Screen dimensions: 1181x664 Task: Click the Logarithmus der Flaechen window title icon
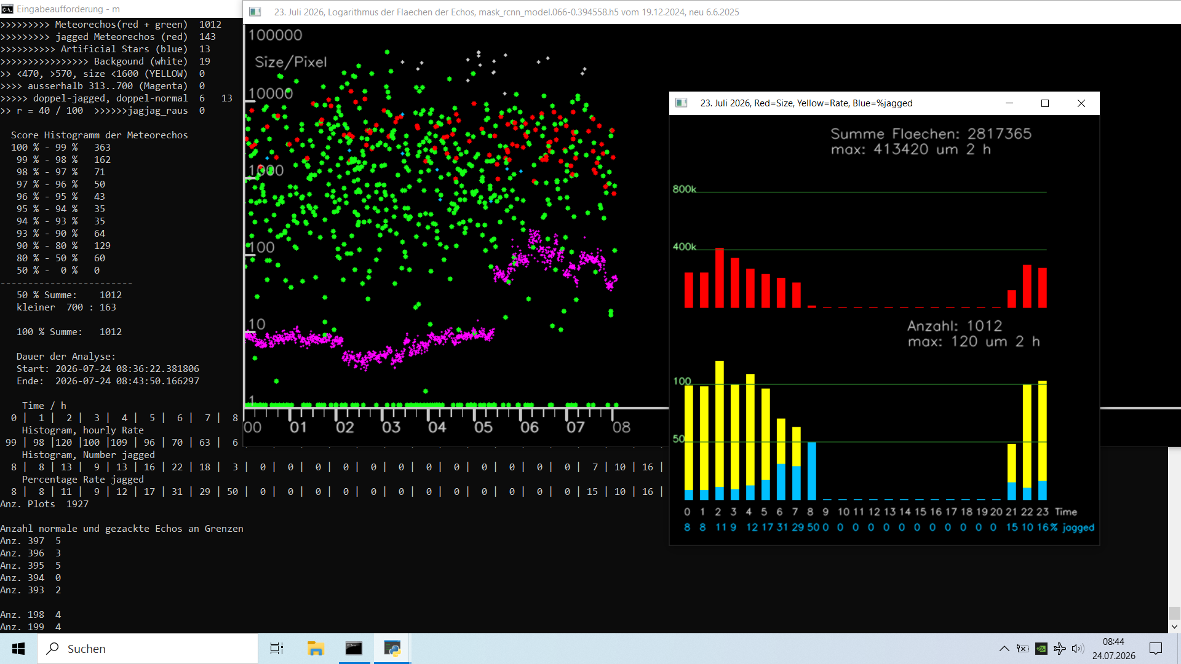pos(255,12)
